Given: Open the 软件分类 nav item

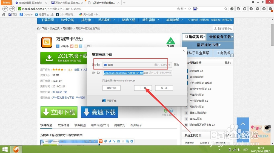Looking at the screenshot, I should click(x=67, y=20).
